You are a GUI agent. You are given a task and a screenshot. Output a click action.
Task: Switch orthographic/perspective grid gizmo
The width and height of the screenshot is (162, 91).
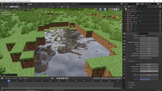coord(120,31)
